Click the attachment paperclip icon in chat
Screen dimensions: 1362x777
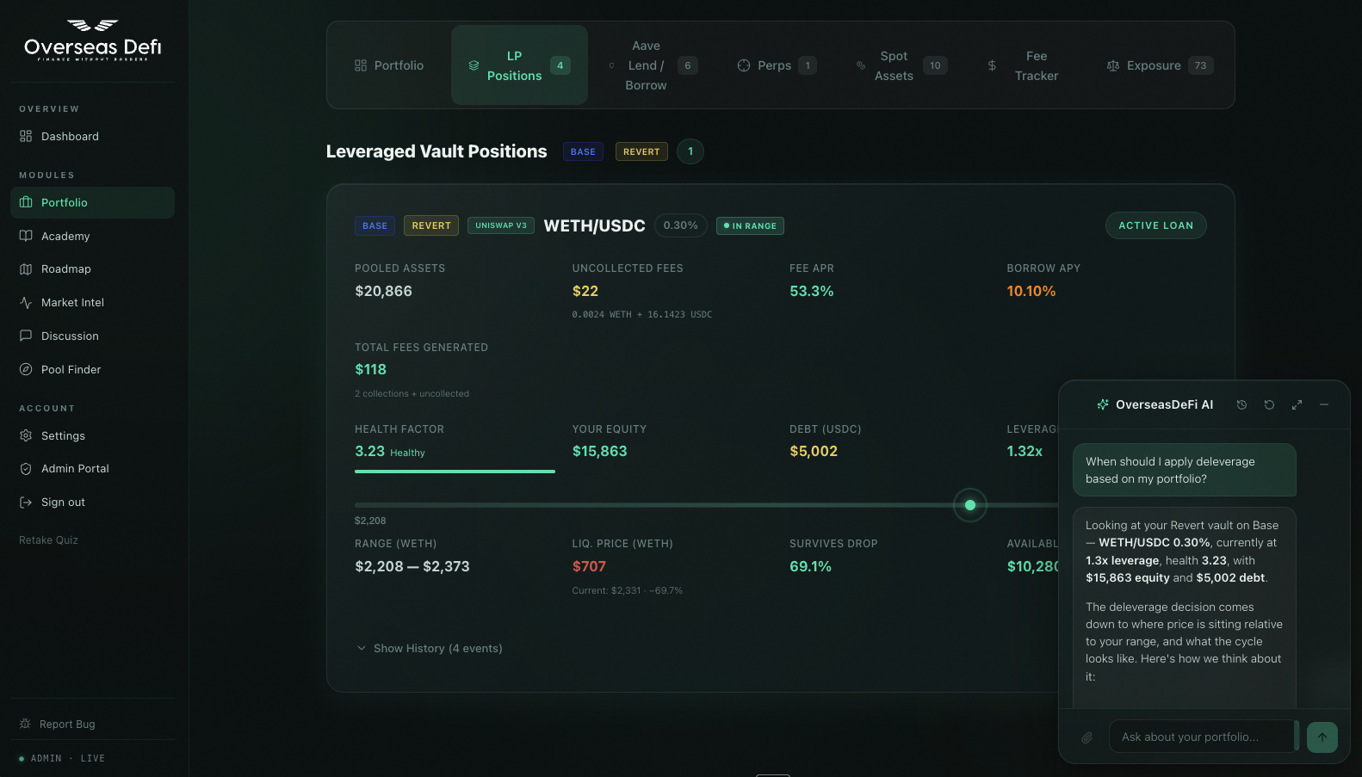[x=1087, y=737]
